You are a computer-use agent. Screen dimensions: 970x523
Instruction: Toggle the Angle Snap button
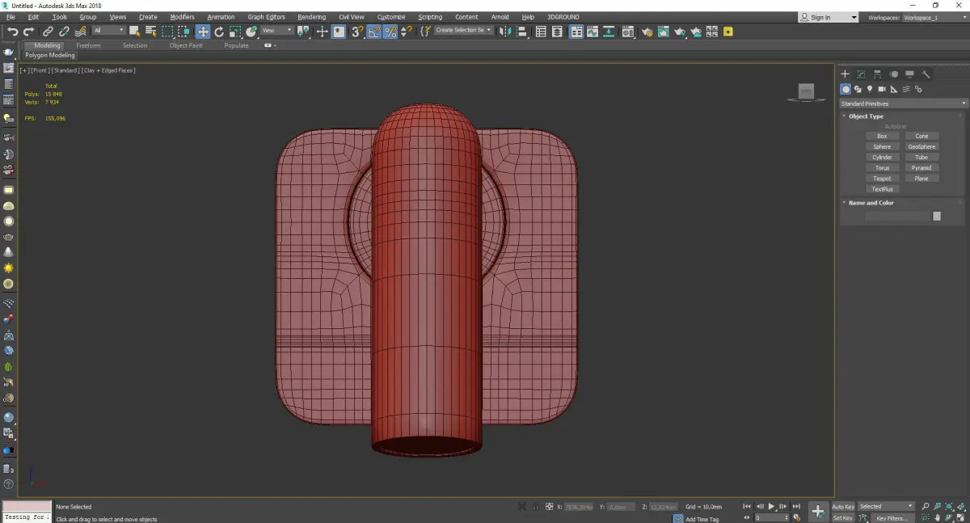point(374,32)
